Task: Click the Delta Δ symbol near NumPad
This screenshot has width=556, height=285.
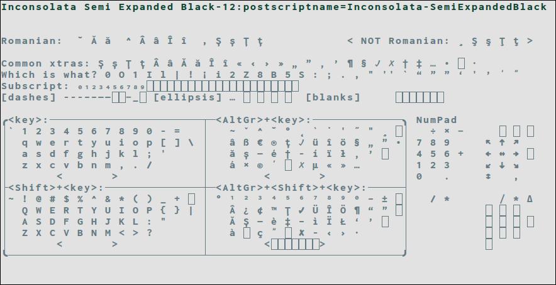Action: click(530, 199)
